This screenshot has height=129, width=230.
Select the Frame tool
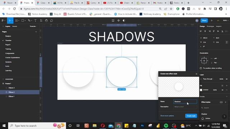(x=16, y=21)
